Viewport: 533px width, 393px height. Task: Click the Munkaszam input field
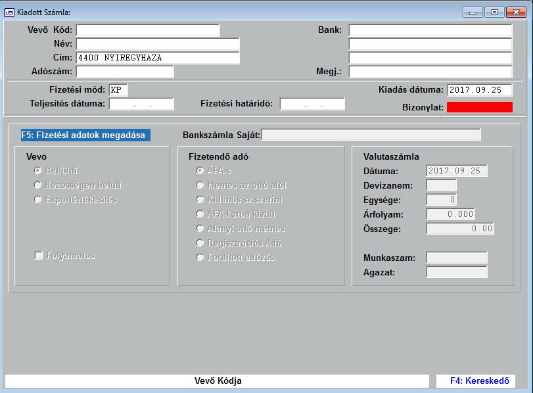tap(457, 258)
